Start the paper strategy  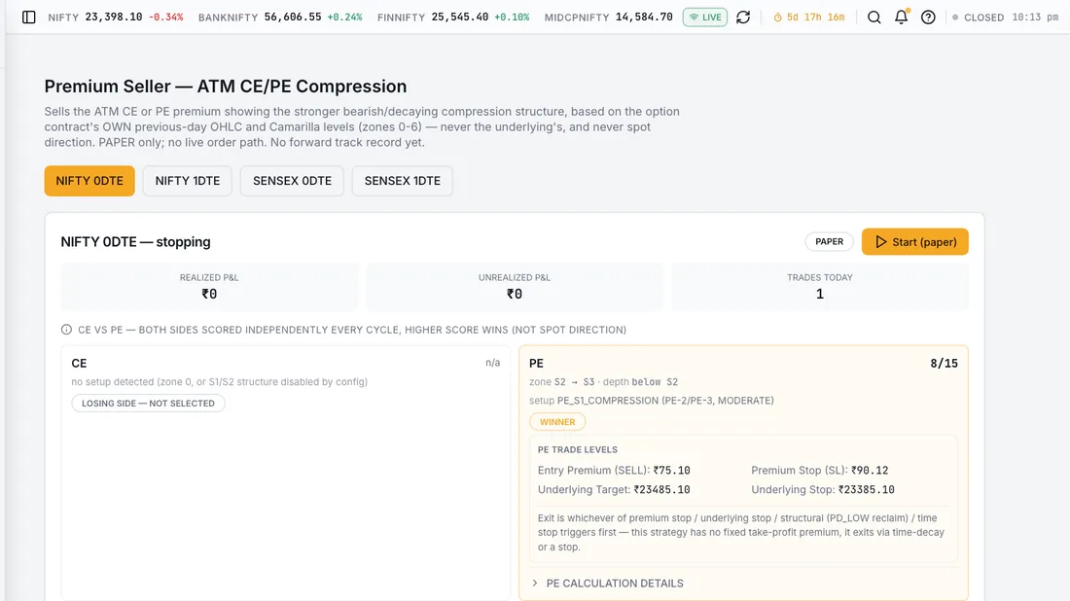(x=914, y=241)
